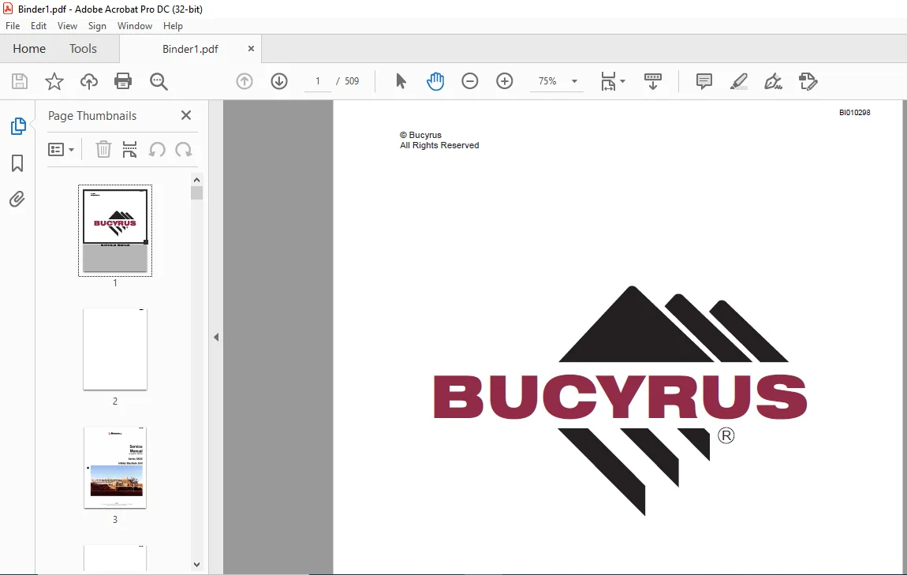Delete selected pages trash icon
Image resolution: width=907 pixels, height=575 pixels.
pyautogui.click(x=103, y=149)
